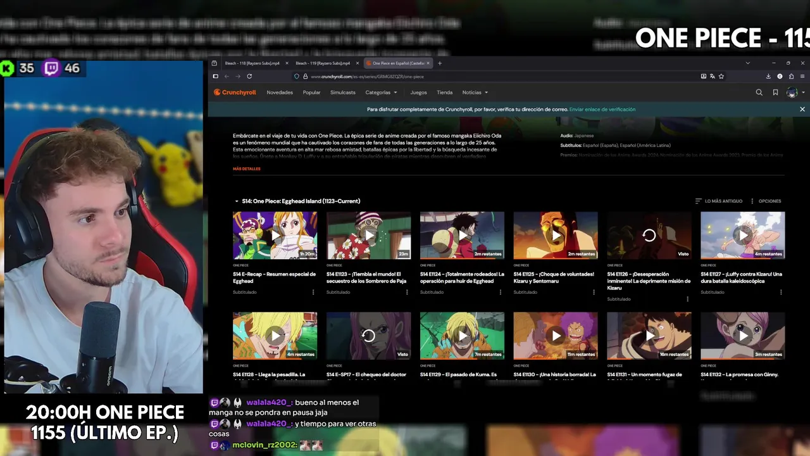Open more options for E1125 episode
The image size is (810, 456).
(594, 292)
